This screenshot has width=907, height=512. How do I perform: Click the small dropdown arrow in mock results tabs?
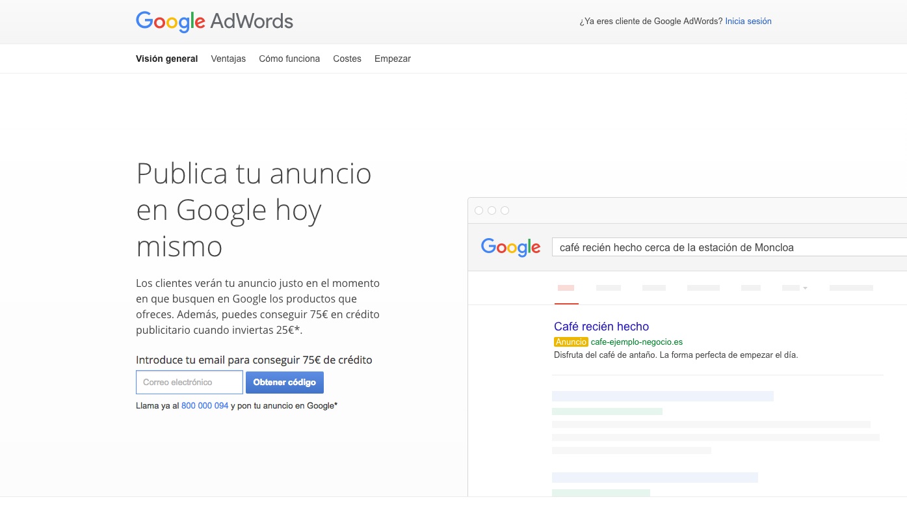[x=805, y=288]
